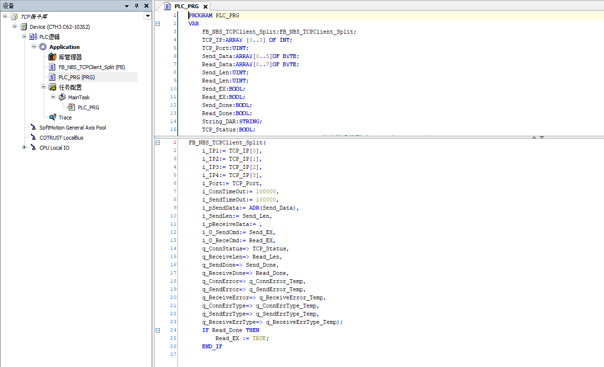Collapse the declaration pane with the up splitter arrow
This screenshot has height=367, width=604.
(x=534, y=137)
